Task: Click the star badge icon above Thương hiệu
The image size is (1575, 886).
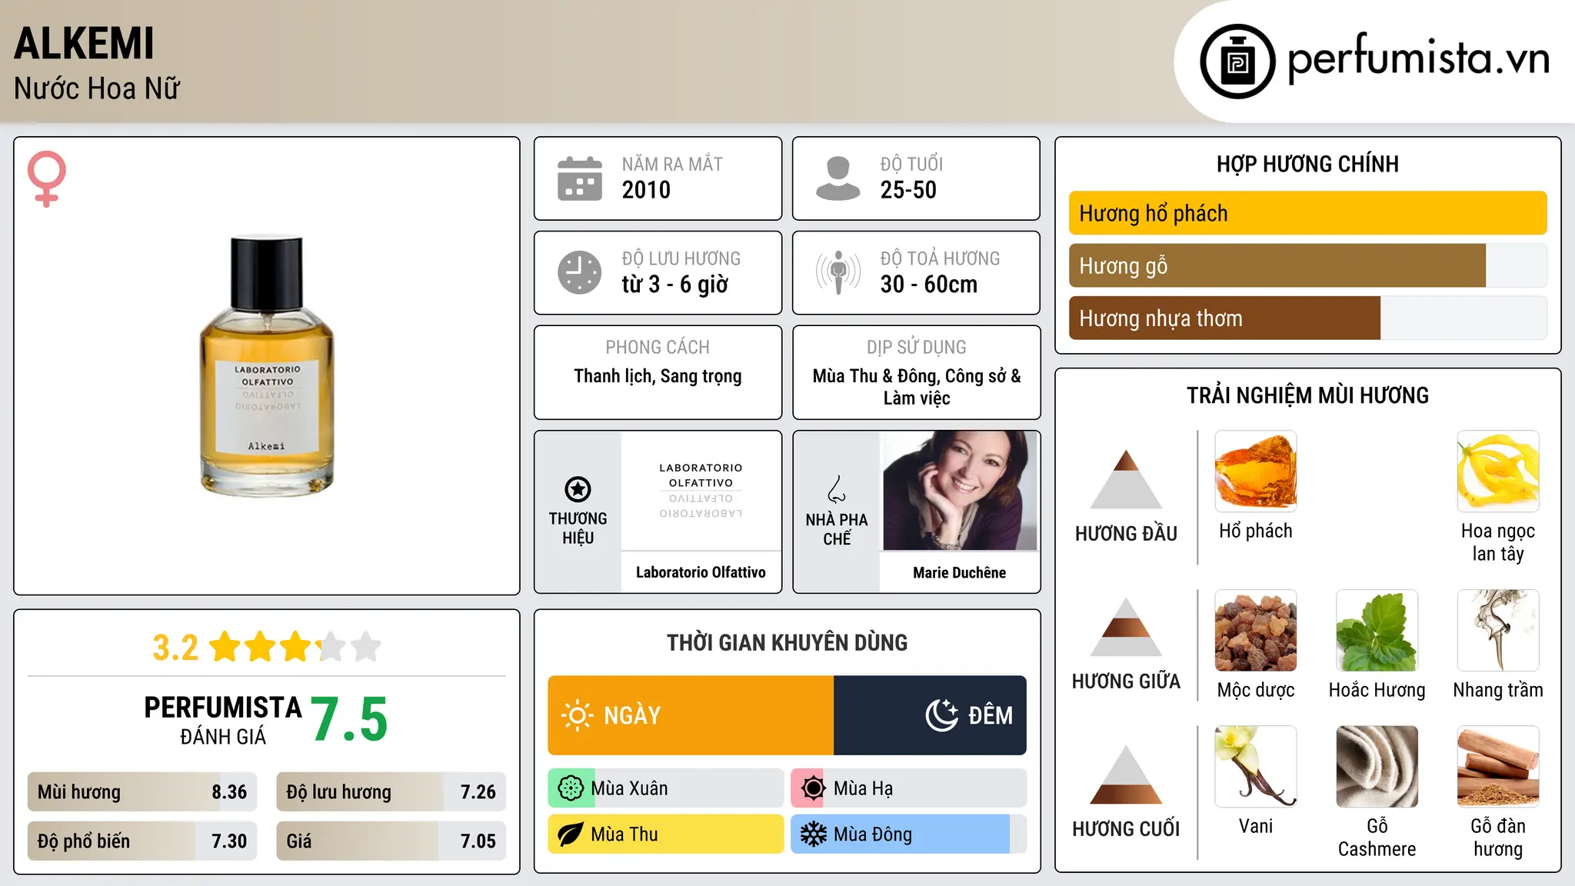Action: [x=578, y=489]
